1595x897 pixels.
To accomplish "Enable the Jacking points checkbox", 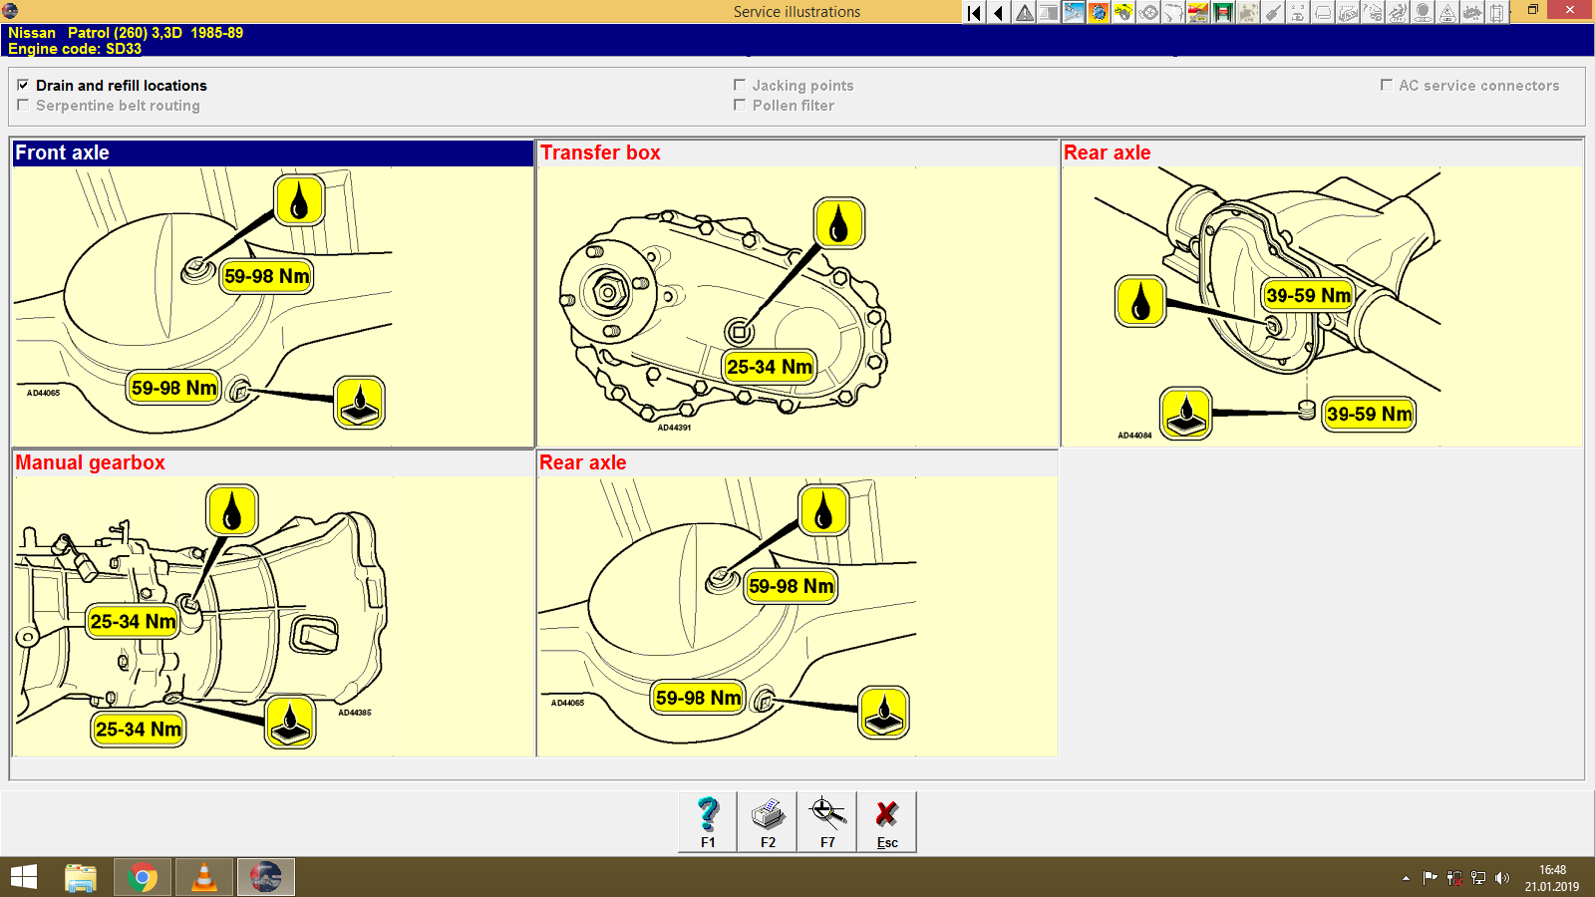I will tap(740, 86).
